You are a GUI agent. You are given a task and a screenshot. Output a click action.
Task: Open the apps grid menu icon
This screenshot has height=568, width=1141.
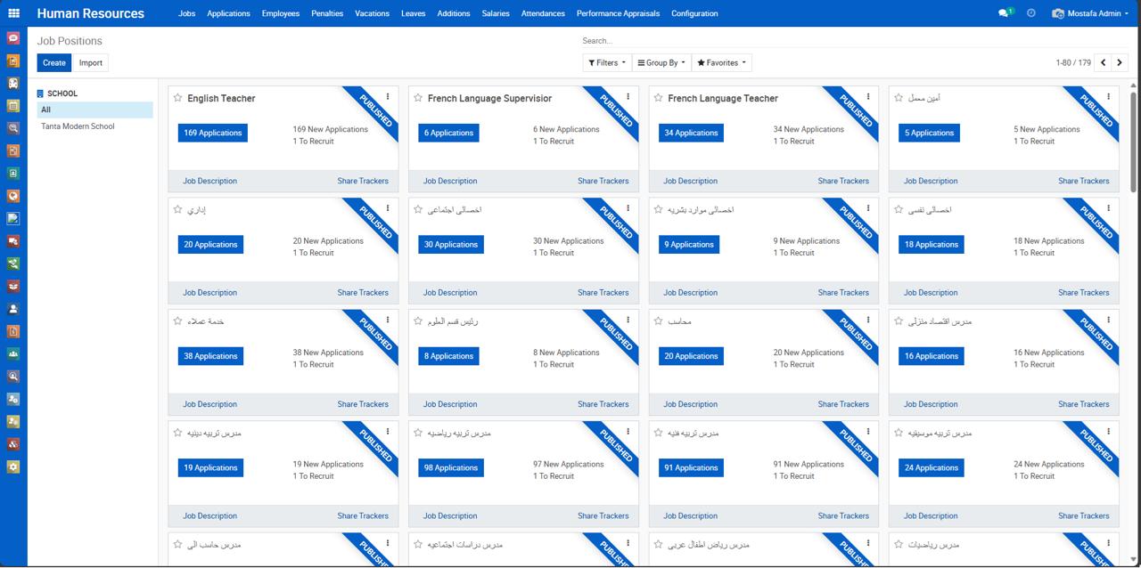click(12, 12)
